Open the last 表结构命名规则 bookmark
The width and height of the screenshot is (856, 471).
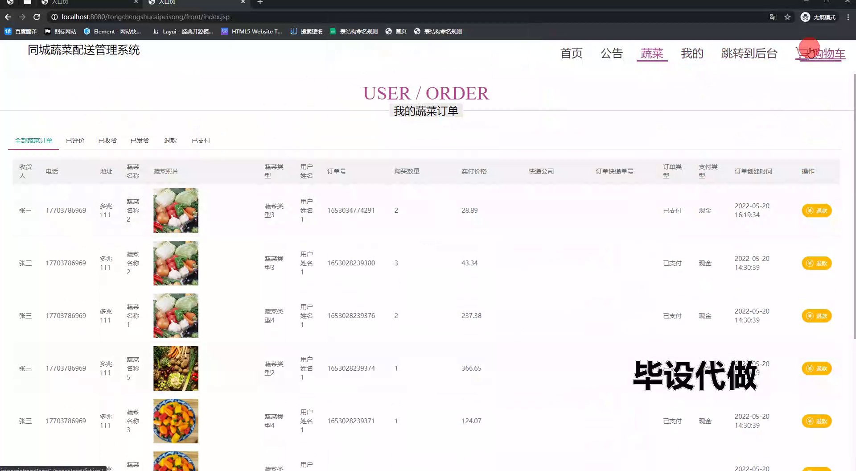tap(438, 31)
